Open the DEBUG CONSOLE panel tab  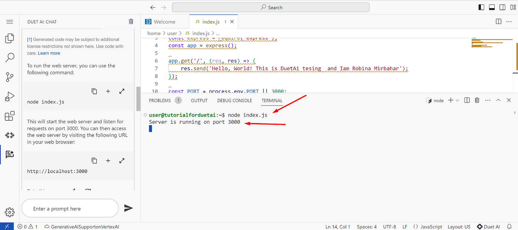point(235,100)
